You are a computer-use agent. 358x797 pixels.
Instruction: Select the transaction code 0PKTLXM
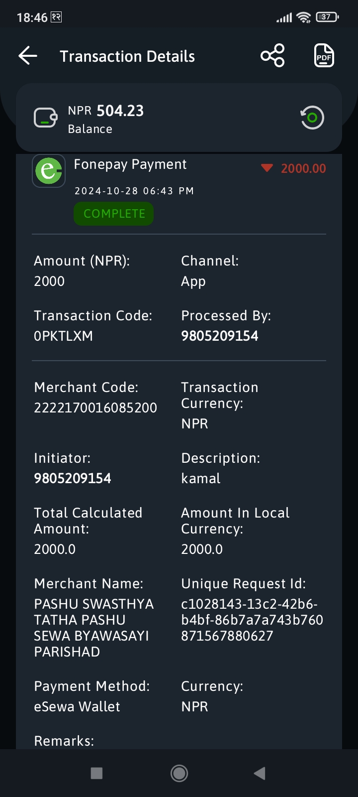(63, 336)
